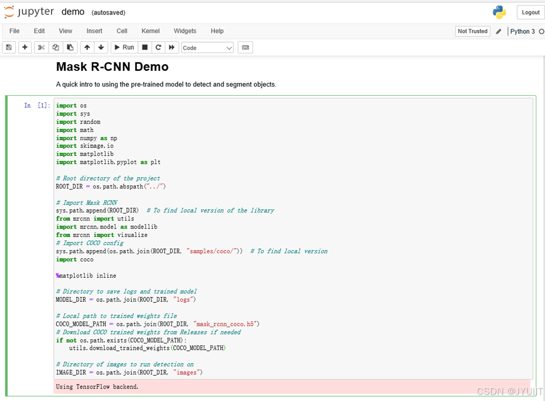Open the Kernel menu
545x401 pixels.
pyautogui.click(x=151, y=31)
